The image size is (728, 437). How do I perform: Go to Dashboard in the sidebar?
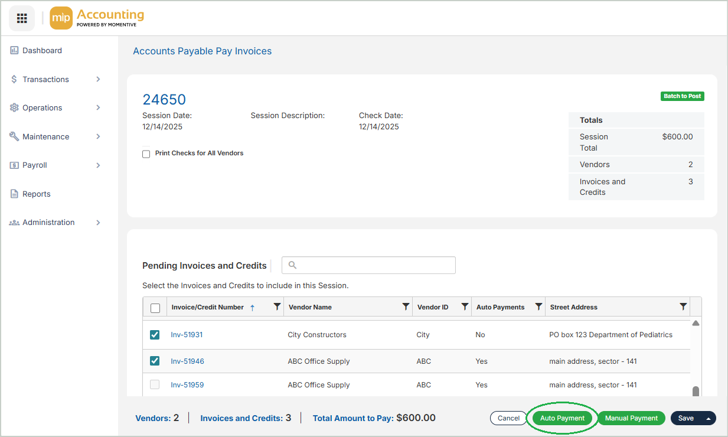pyautogui.click(x=42, y=51)
